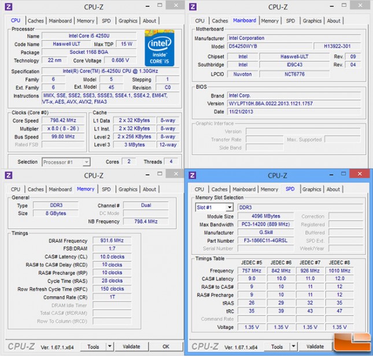Switch to About tab in the Mainboard window
This screenshot has height=356, width=373.
click(x=334, y=21)
